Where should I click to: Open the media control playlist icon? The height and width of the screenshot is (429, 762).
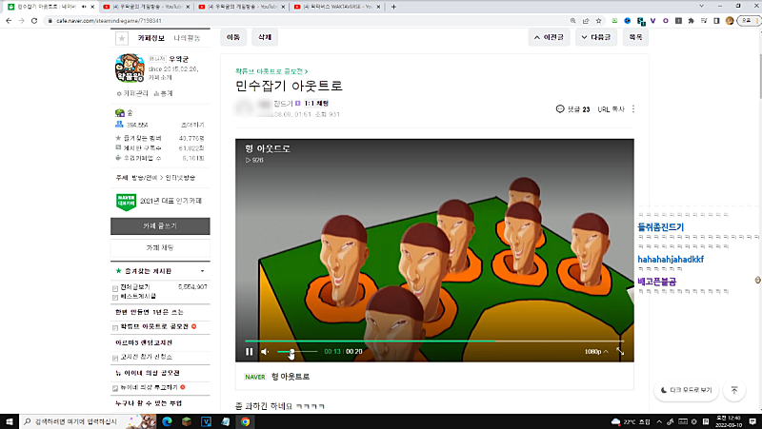coord(704,21)
